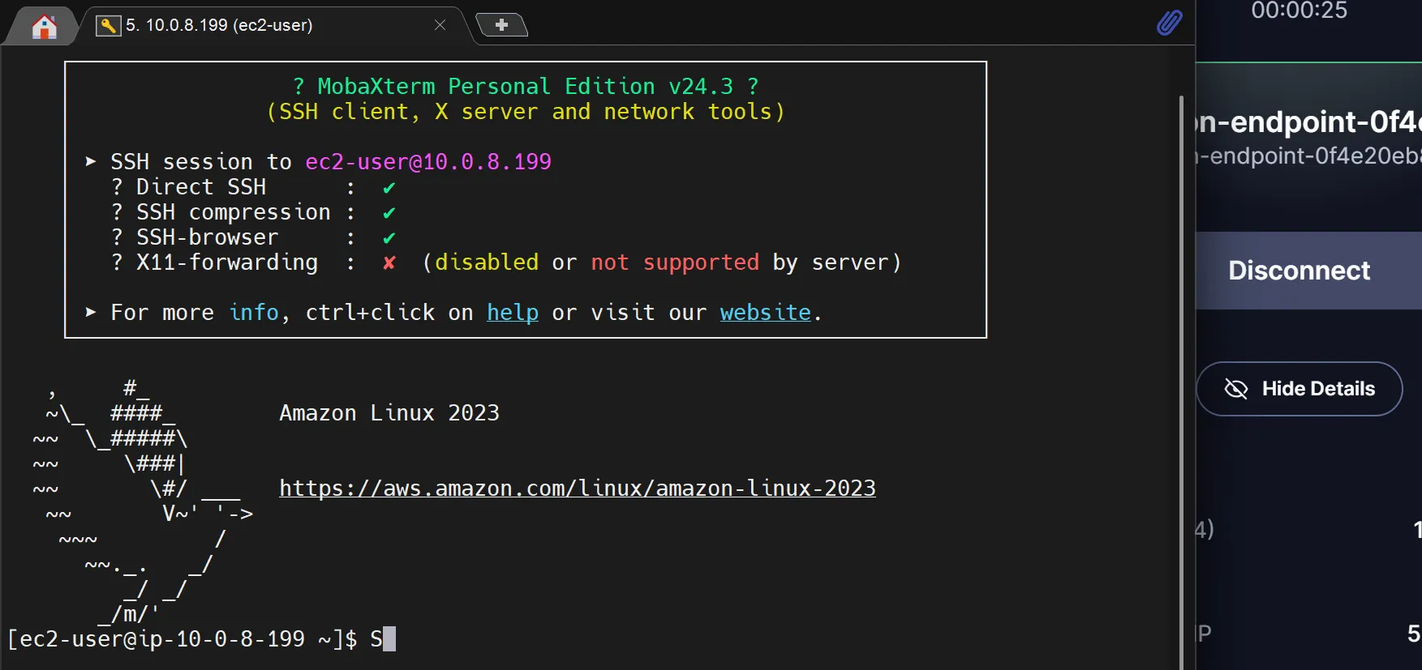Click the terminal vertical scrollbar
1422x670 pixels.
1181,381
